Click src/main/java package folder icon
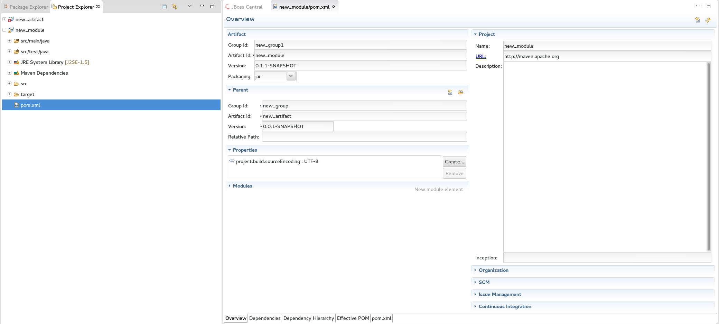This screenshot has height=324, width=719. tap(16, 41)
